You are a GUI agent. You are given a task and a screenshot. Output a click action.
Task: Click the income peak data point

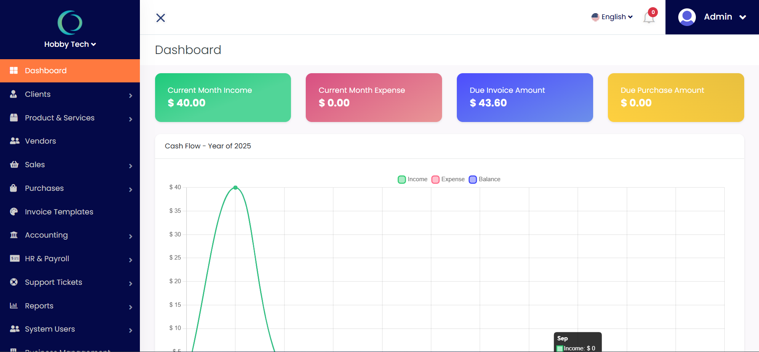pyautogui.click(x=235, y=188)
